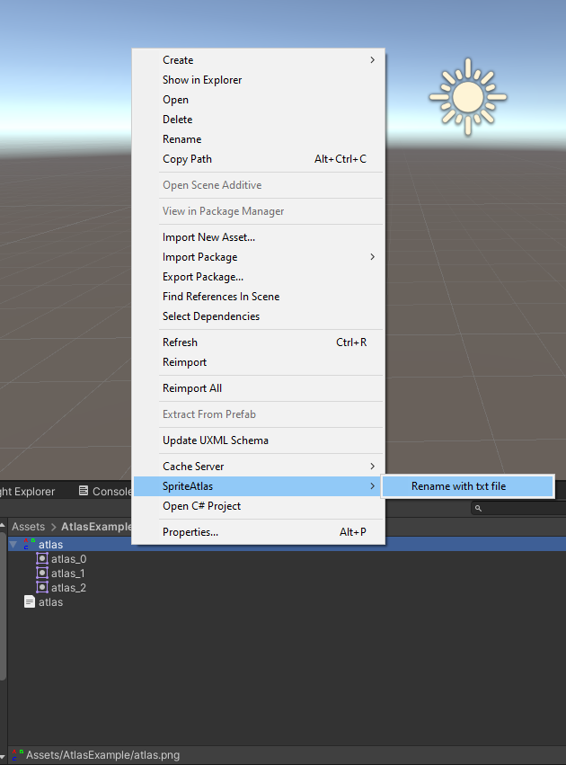This screenshot has width=566, height=765.
Task: Expand the SpriteAtlas submenu arrow
Action: coord(373,486)
